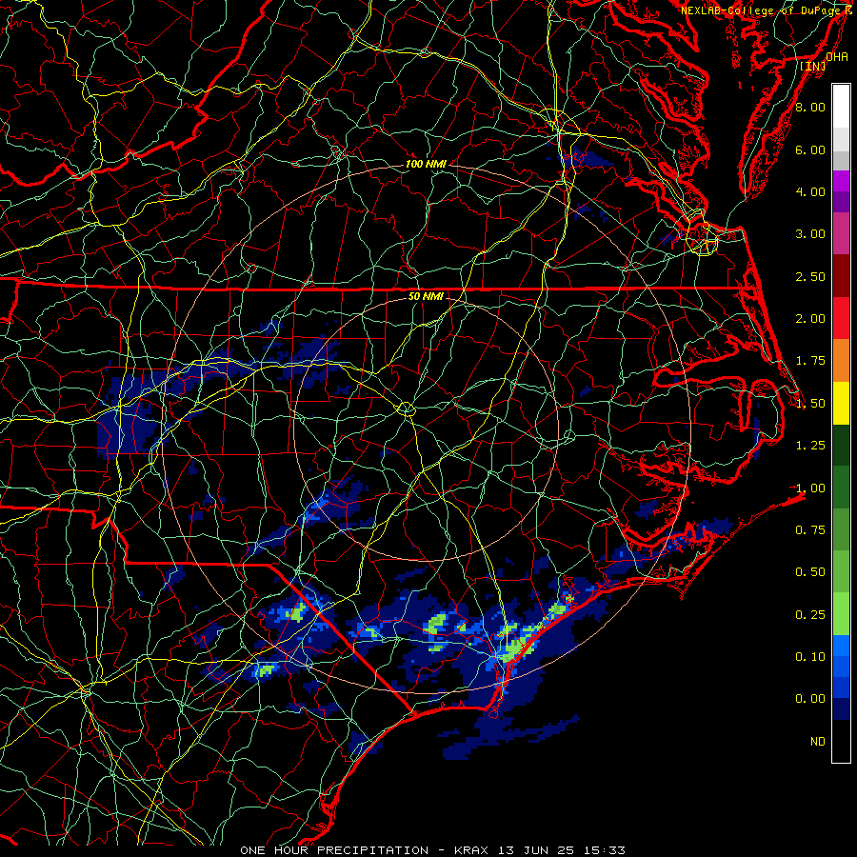Click the pink 3.00 inch legend swatch

[841, 233]
